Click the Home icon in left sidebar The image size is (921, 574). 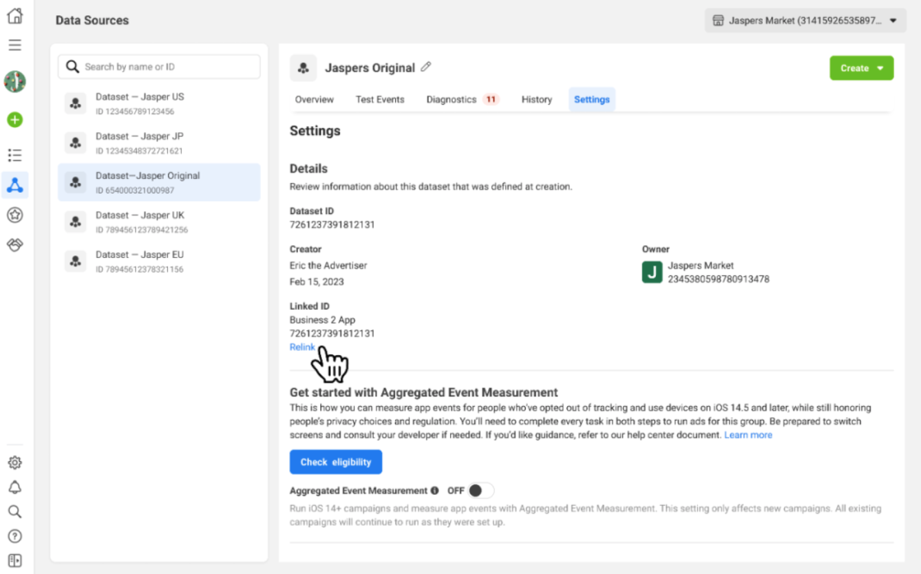pos(14,17)
